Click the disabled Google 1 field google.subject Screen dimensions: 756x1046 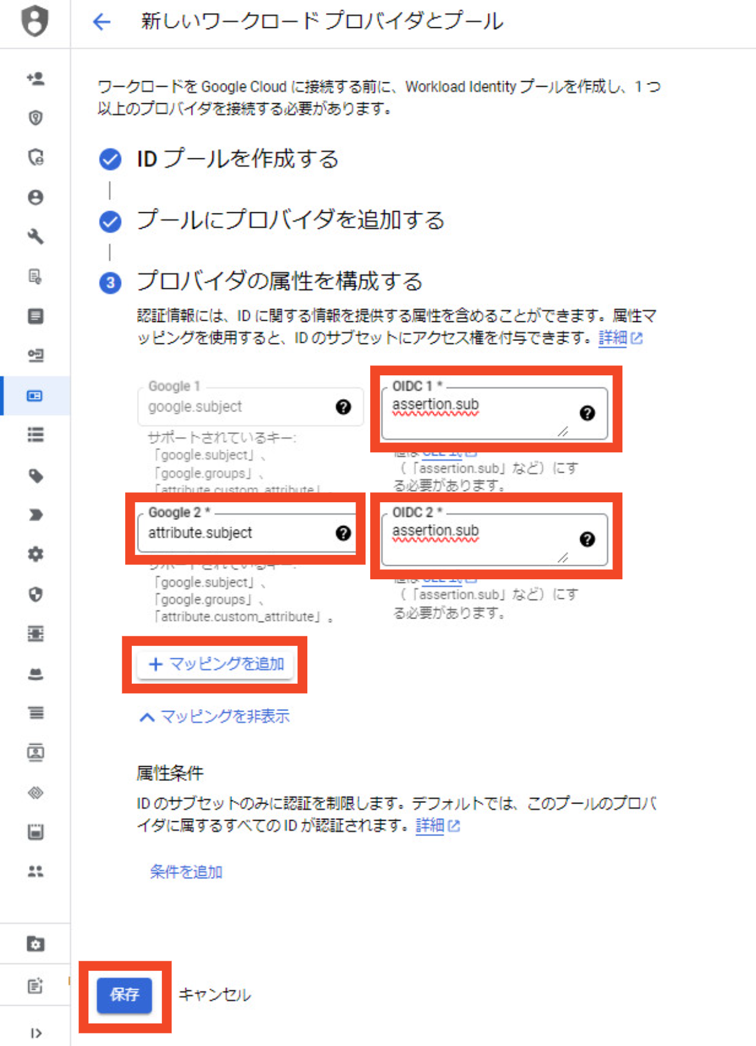250,407
